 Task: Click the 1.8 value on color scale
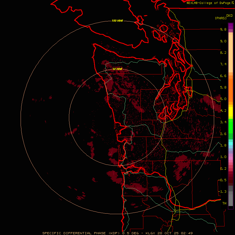click(223, 145)
